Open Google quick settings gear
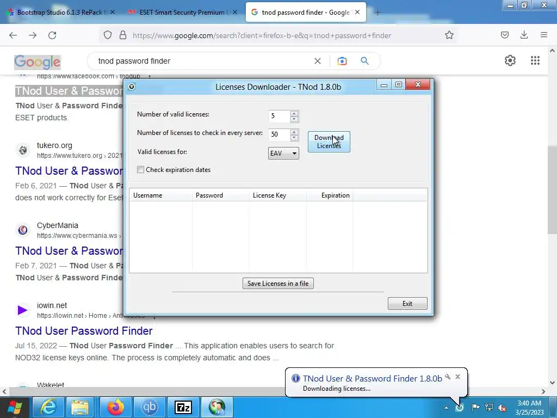 (510, 60)
